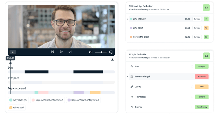This screenshot has width=216, height=115.
Task: Click the Energy flame icon
Action: (132, 107)
